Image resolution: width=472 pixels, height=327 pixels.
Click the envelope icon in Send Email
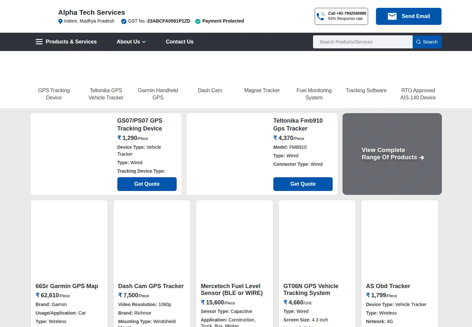coord(392,16)
